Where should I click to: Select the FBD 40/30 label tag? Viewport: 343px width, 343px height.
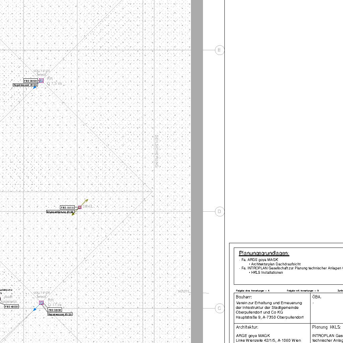[11, 306]
